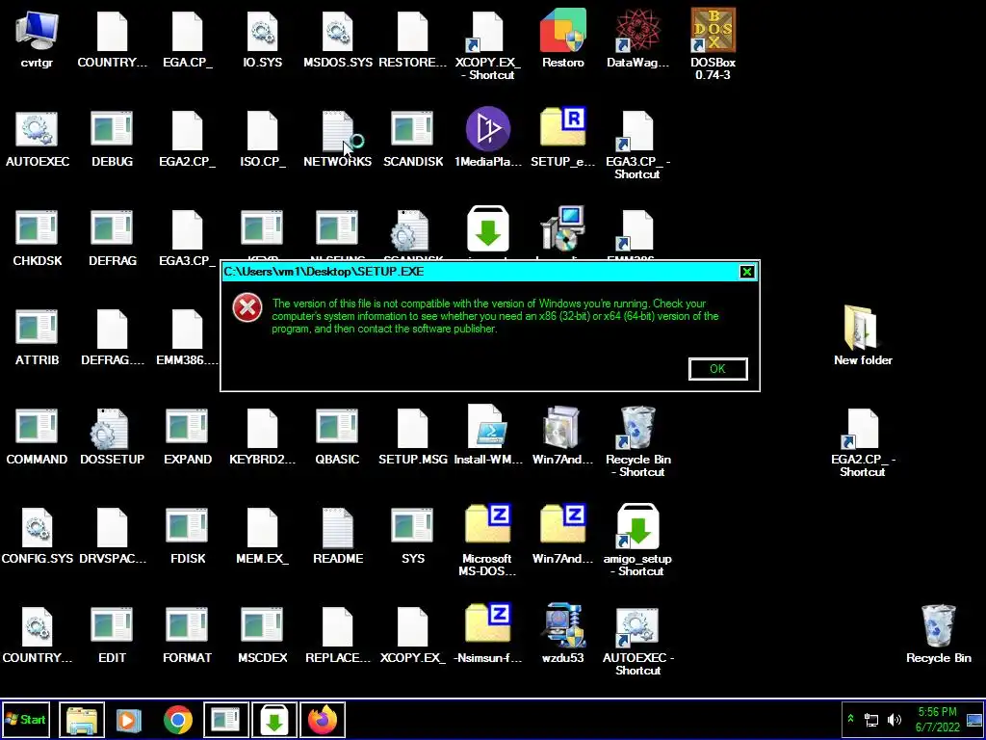This screenshot has height=740, width=986.
Task: Switch to the amigo download taskbar item
Action: pyautogui.click(x=274, y=719)
